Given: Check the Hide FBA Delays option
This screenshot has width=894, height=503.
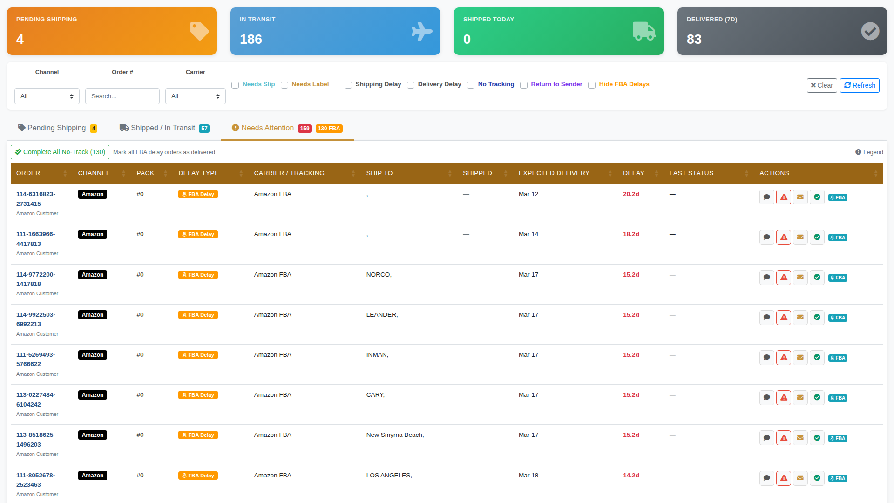Looking at the screenshot, I should pyautogui.click(x=591, y=85).
